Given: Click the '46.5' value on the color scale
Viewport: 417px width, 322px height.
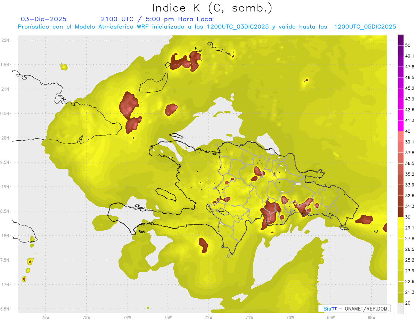Looking at the screenshot, I should point(409,77).
